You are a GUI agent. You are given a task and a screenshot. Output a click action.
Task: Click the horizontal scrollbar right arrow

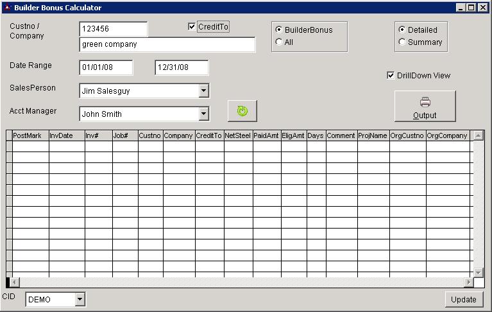tap(469, 282)
